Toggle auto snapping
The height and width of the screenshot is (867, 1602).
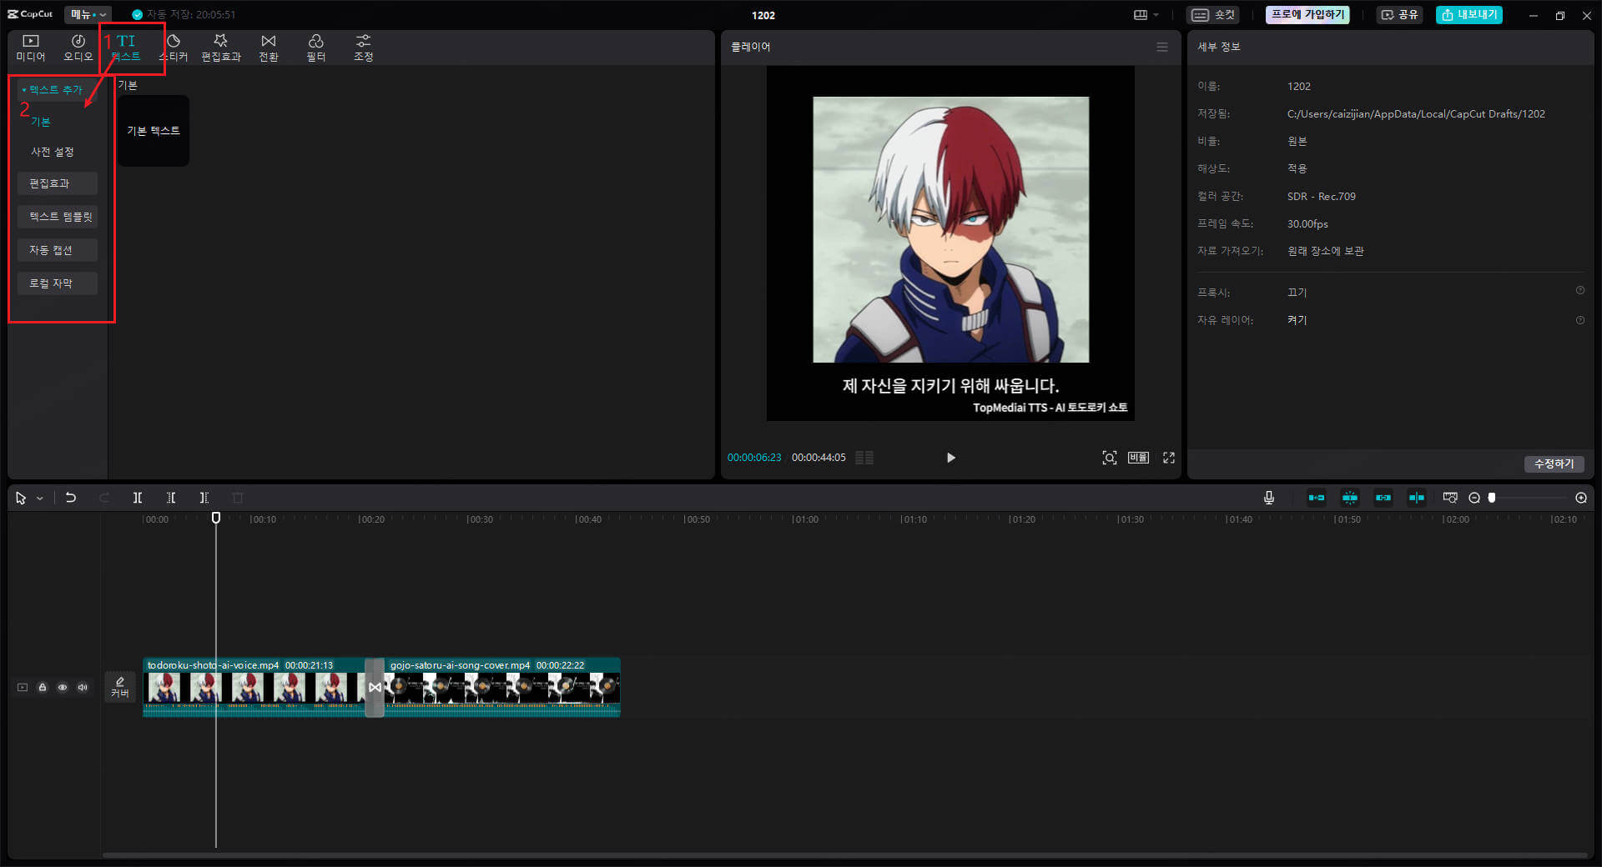point(1350,498)
